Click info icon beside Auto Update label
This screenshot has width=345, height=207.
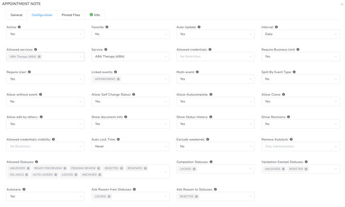pyautogui.click(x=199, y=27)
